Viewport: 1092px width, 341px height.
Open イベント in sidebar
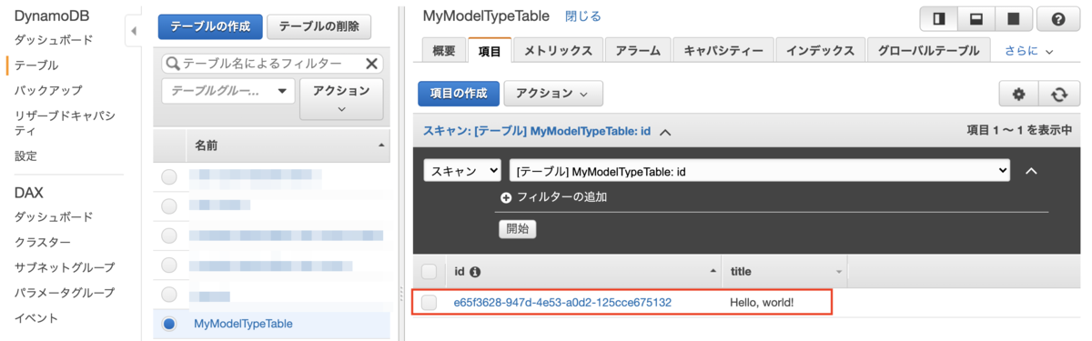36,318
